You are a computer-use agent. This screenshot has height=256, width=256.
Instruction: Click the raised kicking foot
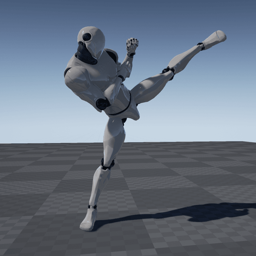[214, 39]
